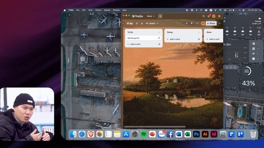Launch Safari from the Dock
264x148 pixels.
82,134
